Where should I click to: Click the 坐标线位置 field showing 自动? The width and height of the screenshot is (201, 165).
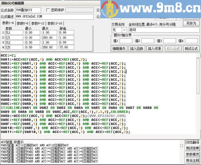164,30
